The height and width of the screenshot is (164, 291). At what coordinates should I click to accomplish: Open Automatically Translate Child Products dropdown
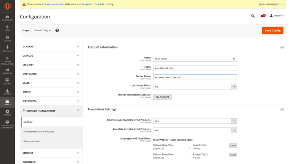(x=195, y=121)
